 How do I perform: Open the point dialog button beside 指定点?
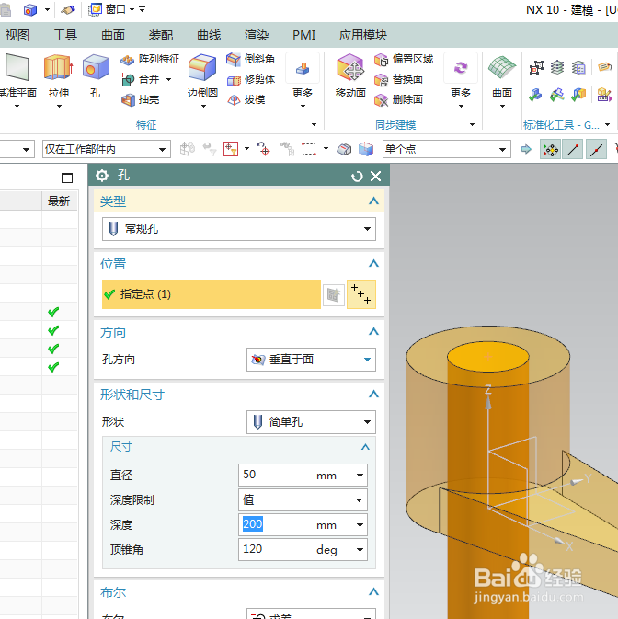[x=334, y=294]
